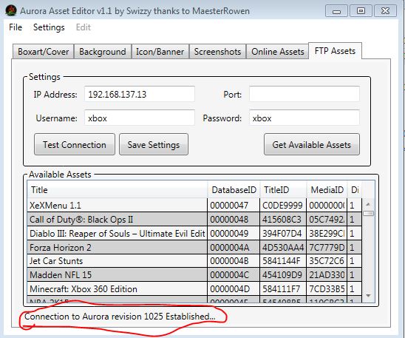This screenshot has width=405, height=338.
Task: Click the Save Settings button
Action: [x=154, y=144]
